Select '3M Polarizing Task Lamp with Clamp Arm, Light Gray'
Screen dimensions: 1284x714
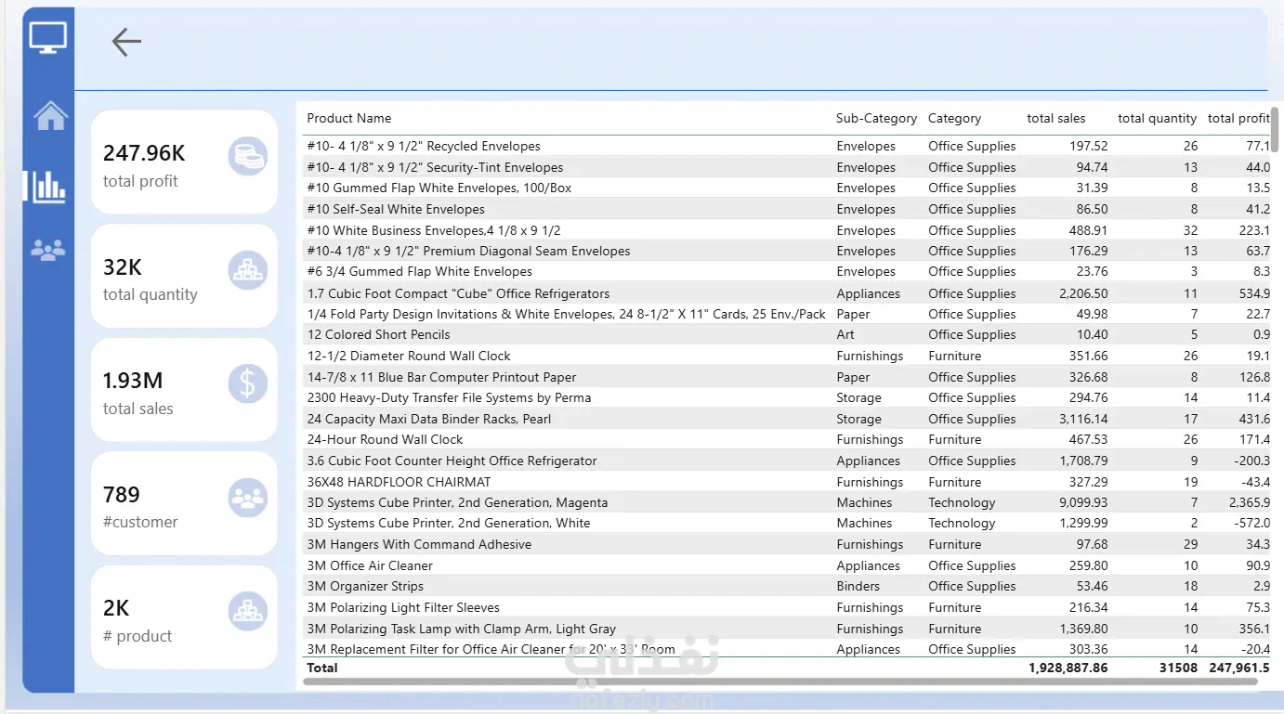coord(788,629)
